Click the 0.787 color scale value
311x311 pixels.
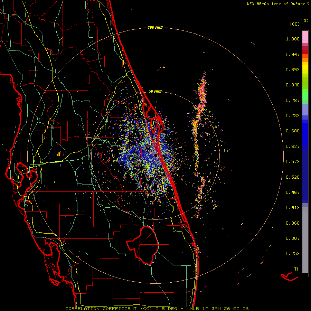[293, 100]
